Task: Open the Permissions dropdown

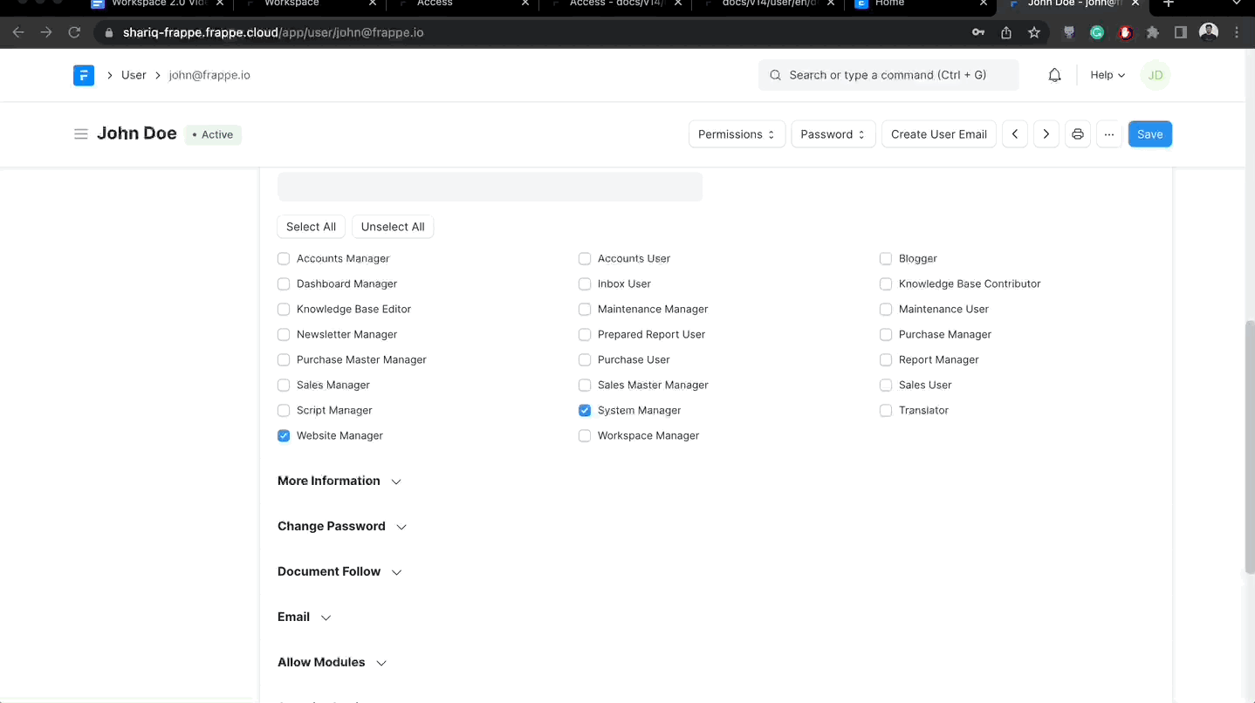Action: click(x=737, y=134)
